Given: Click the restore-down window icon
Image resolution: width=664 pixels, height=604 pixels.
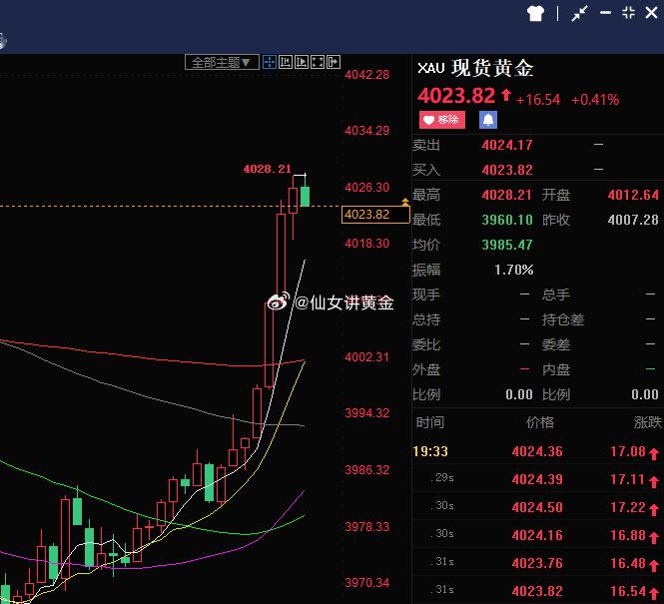Looking at the screenshot, I should (x=628, y=13).
